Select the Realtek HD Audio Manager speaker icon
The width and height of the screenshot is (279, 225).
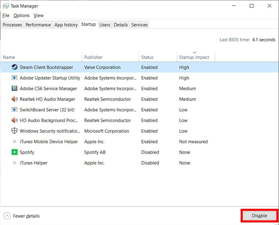tap(14, 99)
